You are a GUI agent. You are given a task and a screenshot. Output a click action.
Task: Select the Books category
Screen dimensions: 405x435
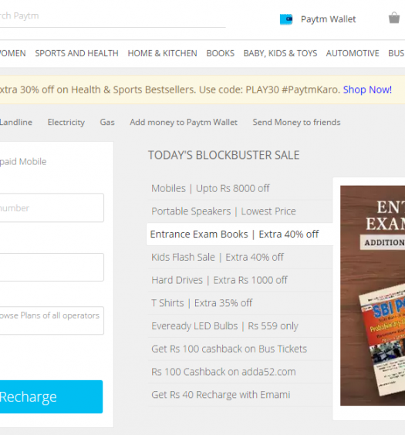(221, 53)
